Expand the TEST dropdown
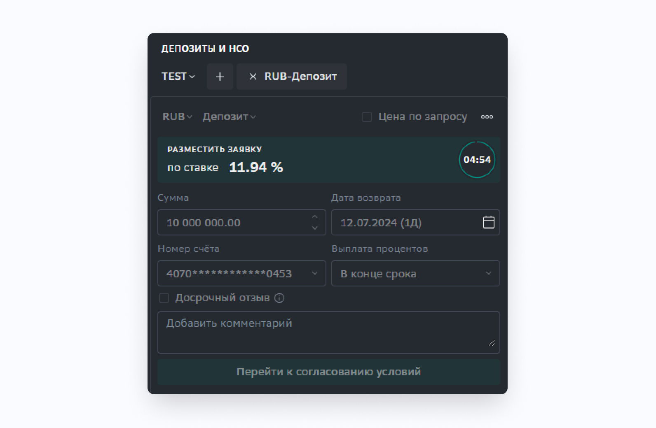 [x=178, y=77]
